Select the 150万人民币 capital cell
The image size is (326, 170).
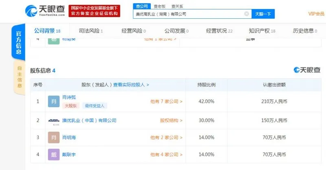274,121
